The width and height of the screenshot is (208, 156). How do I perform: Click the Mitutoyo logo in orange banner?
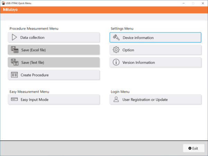(10, 10)
